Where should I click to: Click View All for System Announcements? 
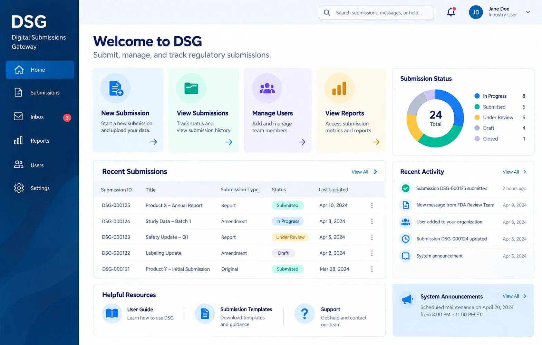(514, 296)
